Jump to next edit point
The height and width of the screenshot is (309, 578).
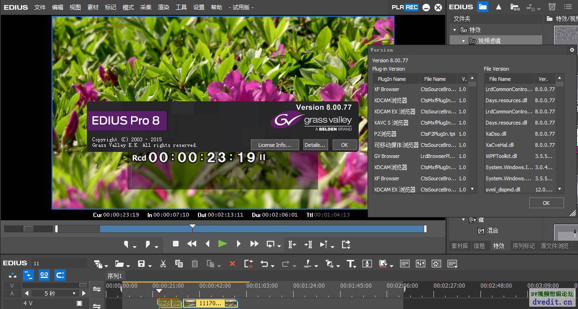(x=308, y=244)
